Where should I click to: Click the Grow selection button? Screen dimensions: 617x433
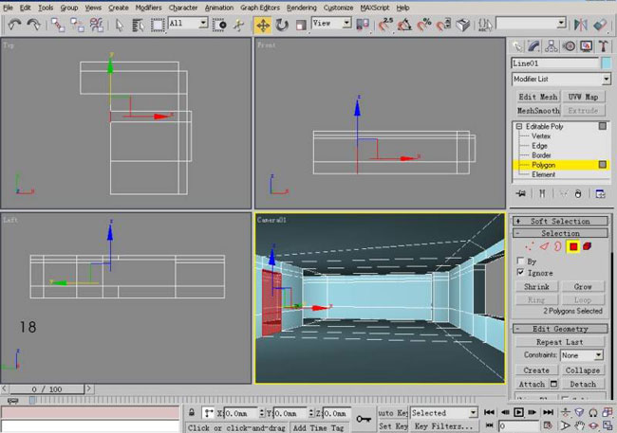click(583, 287)
